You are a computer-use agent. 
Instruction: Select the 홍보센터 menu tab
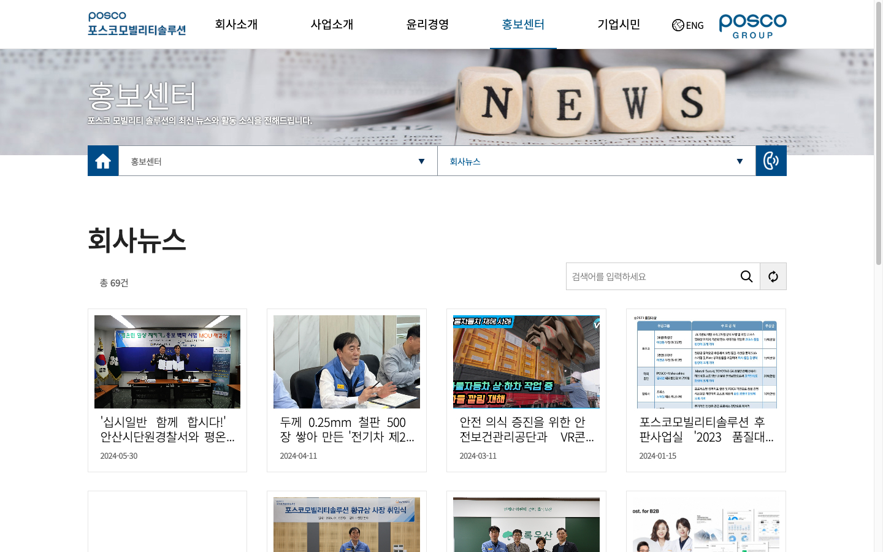(x=523, y=25)
